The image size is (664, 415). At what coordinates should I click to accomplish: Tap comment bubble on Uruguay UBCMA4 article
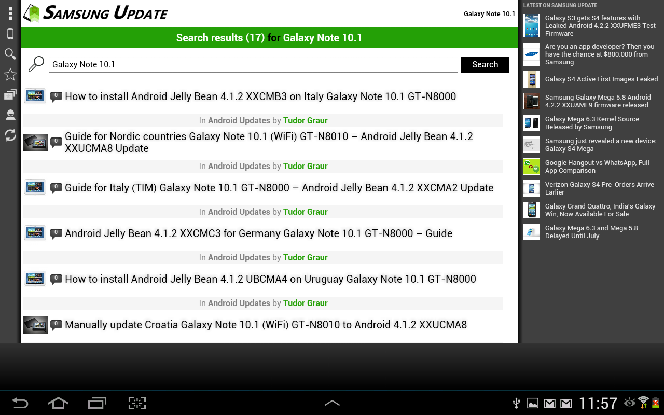56,279
